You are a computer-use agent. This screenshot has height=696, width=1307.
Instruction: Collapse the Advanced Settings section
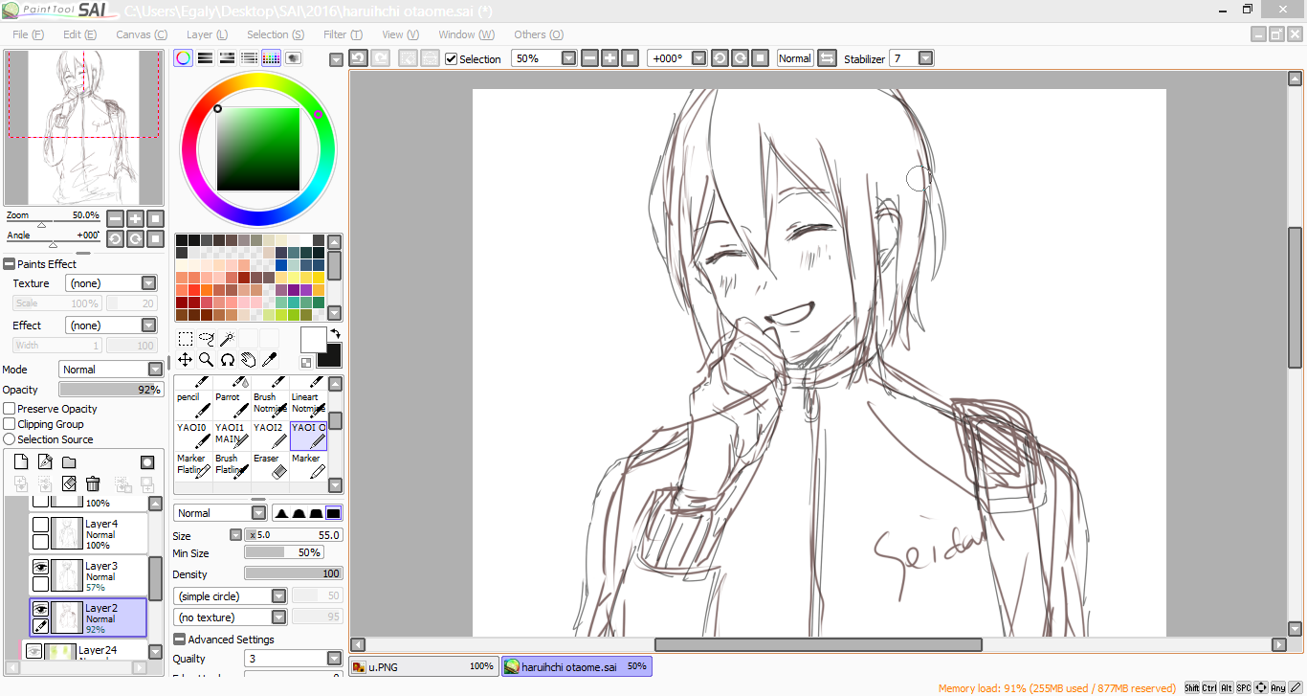coord(179,640)
